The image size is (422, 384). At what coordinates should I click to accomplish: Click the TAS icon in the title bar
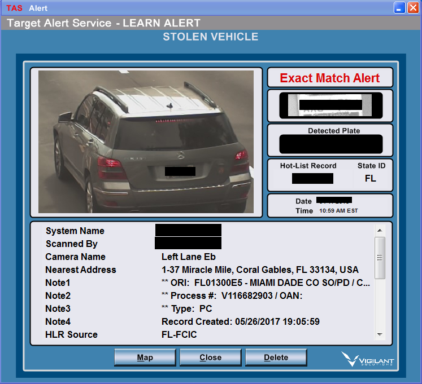pos(15,8)
